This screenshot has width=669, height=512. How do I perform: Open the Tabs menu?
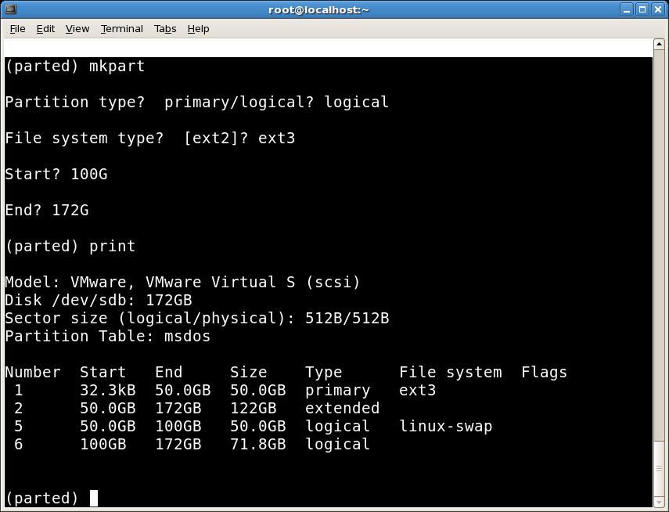[x=165, y=28]
